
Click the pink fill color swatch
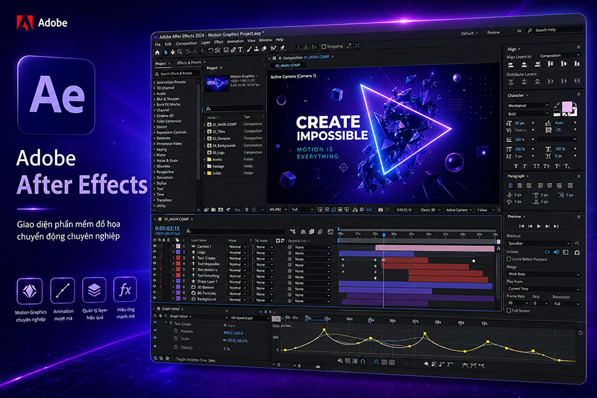pyautogui.click(x=567, y=107)
